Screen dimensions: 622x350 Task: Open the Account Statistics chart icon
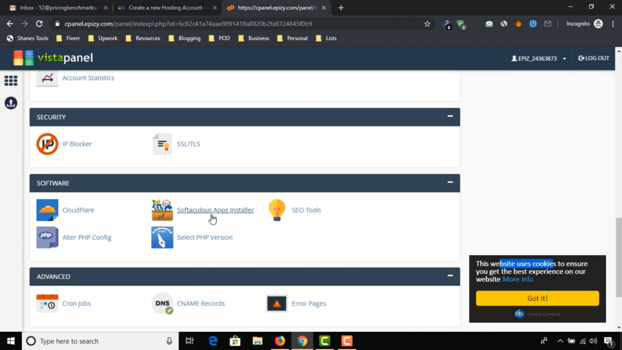tap(47, 78)
